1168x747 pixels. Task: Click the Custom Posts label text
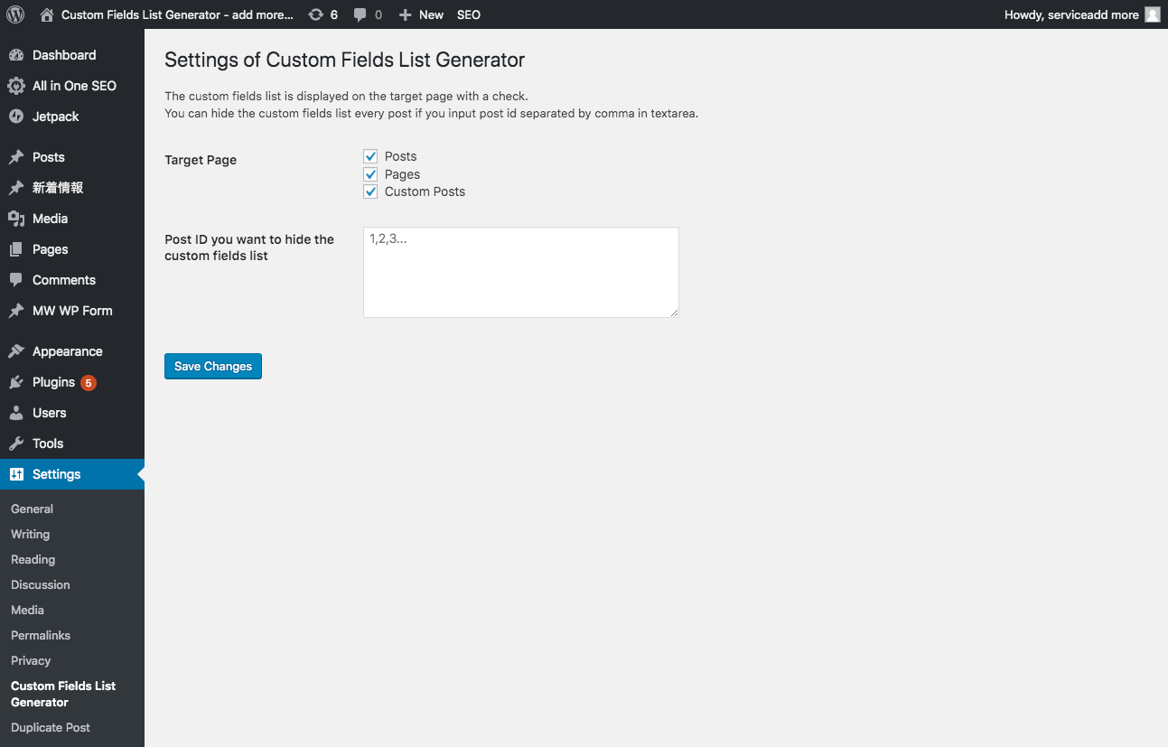(x=425, y=191)
